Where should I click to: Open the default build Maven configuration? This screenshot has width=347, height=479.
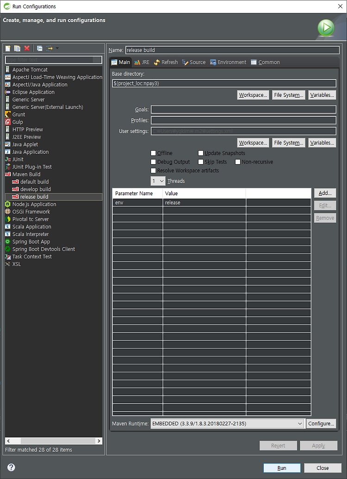[x=34, y=182]
